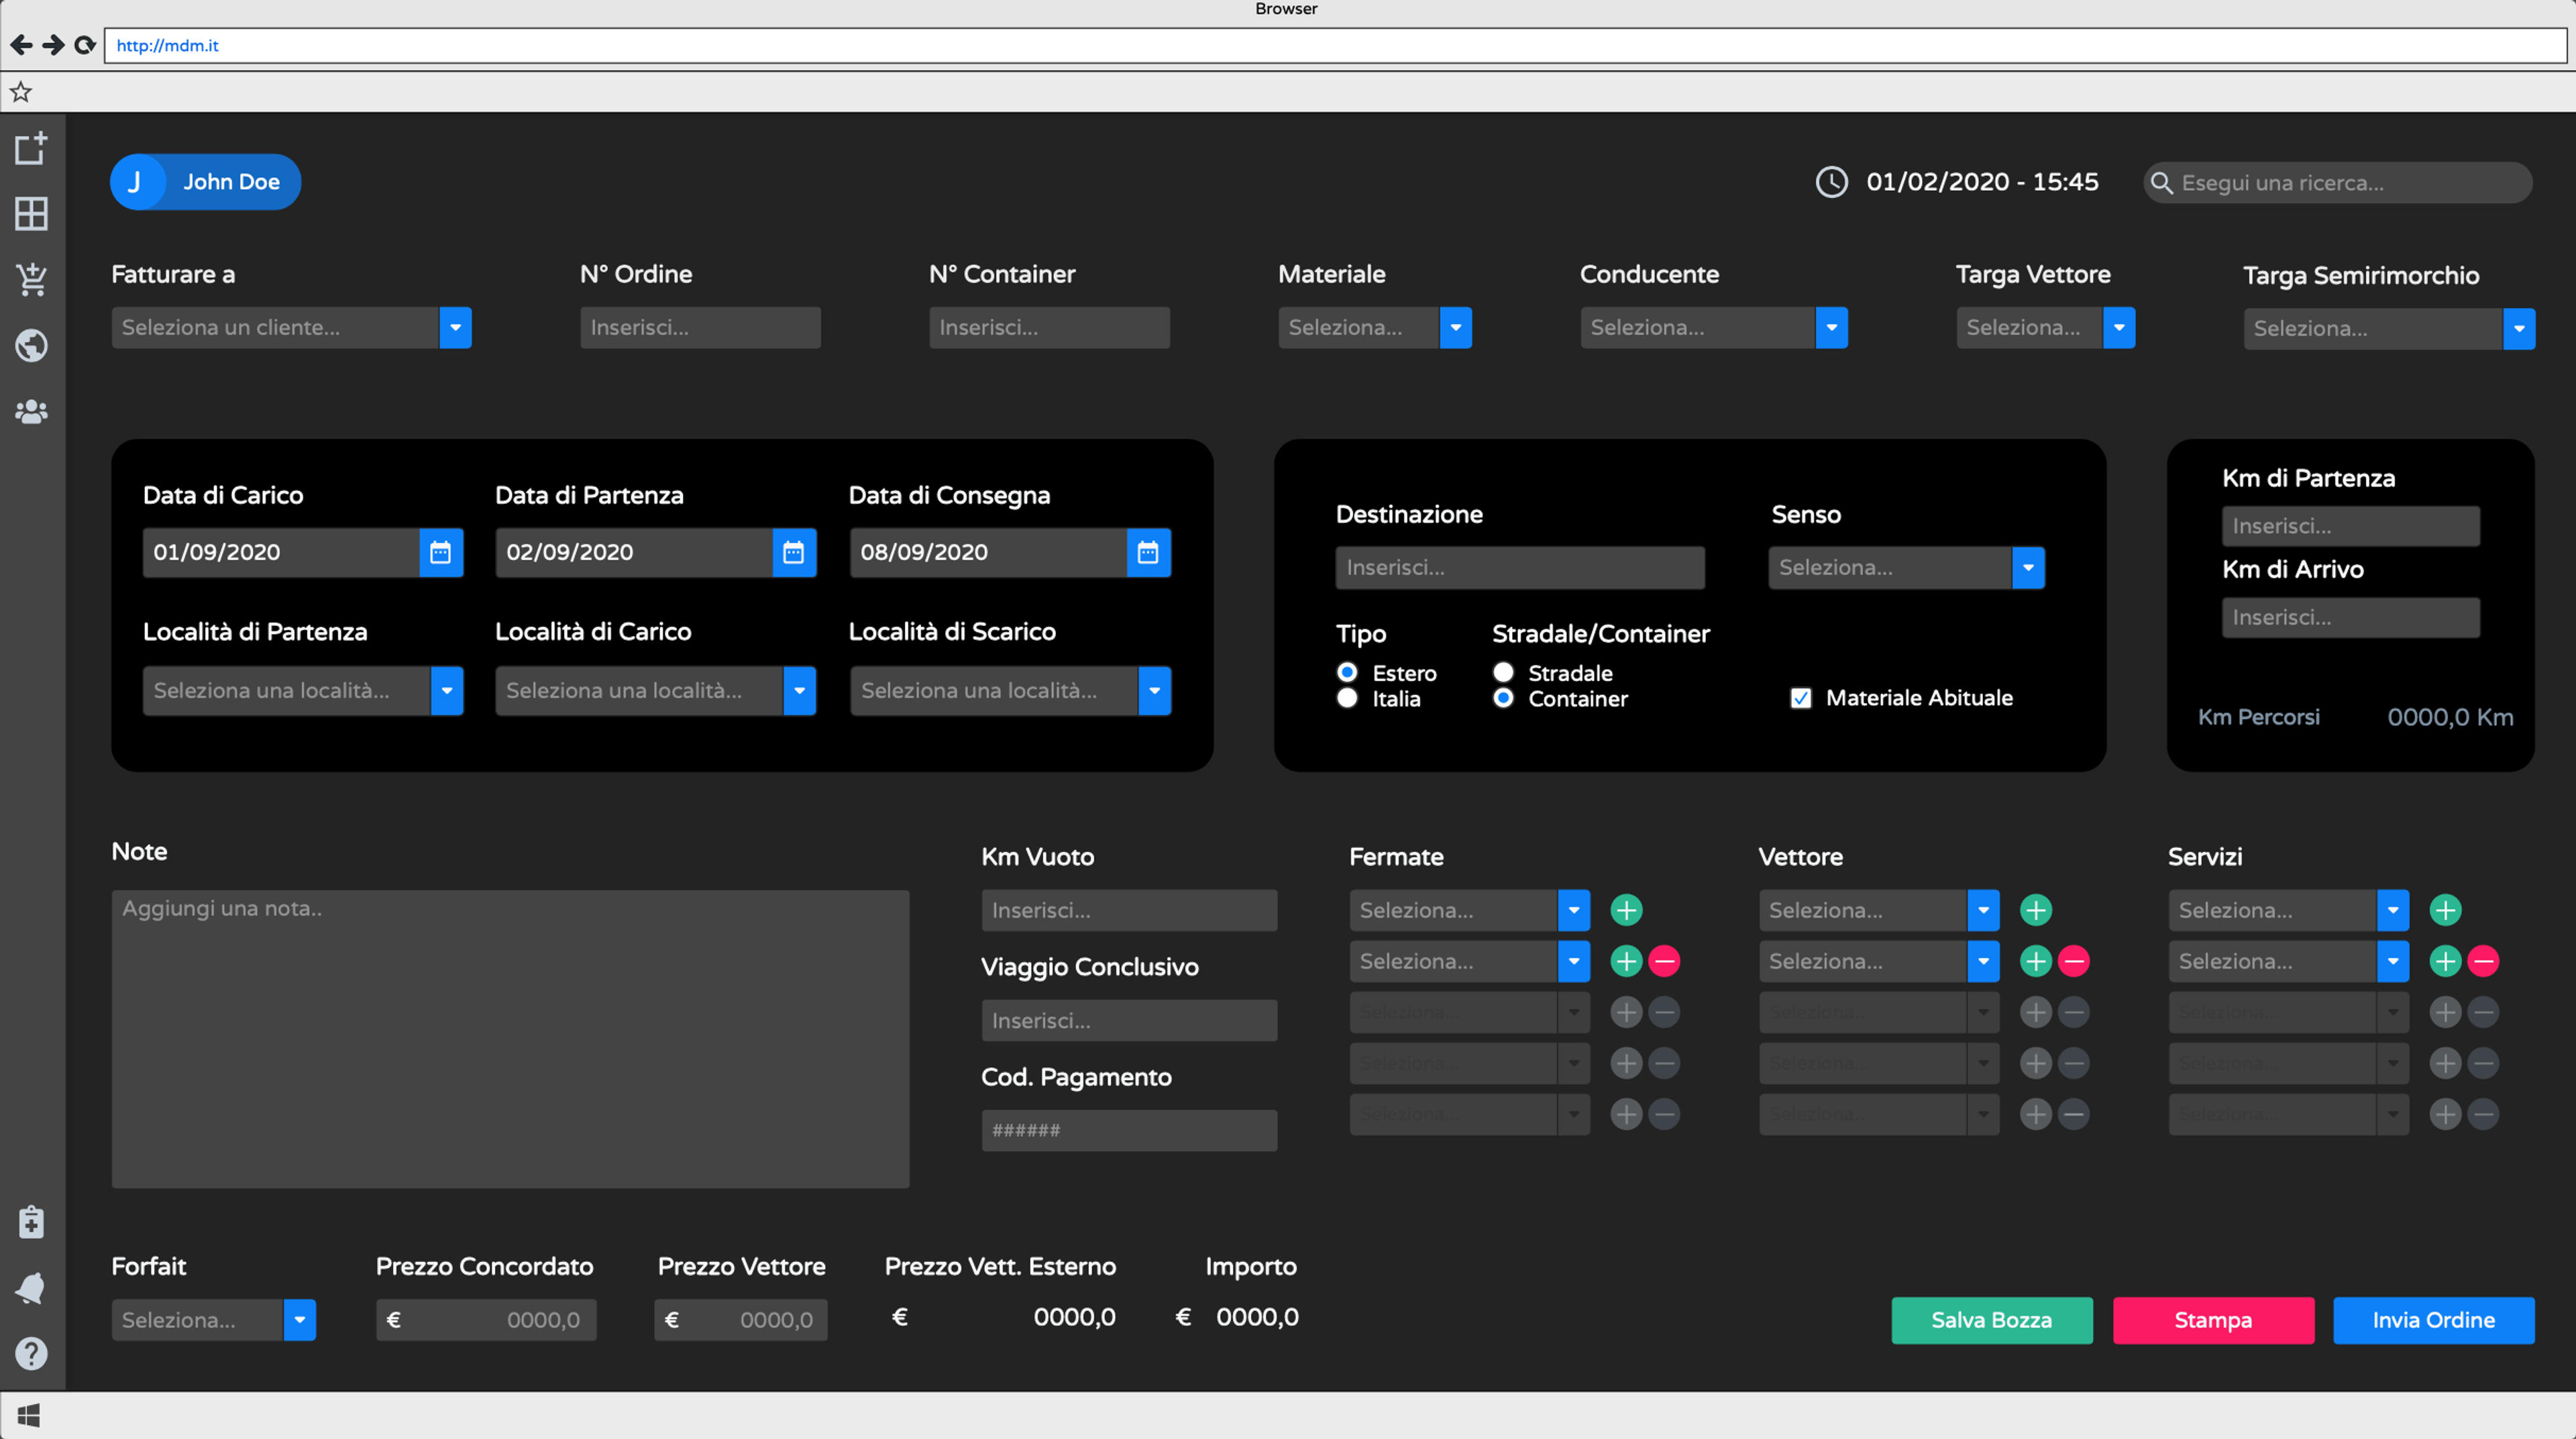Open the Windows start button
Image resolution: width=2576 pixels, height=1439 pixels.
coord(29,1415)
